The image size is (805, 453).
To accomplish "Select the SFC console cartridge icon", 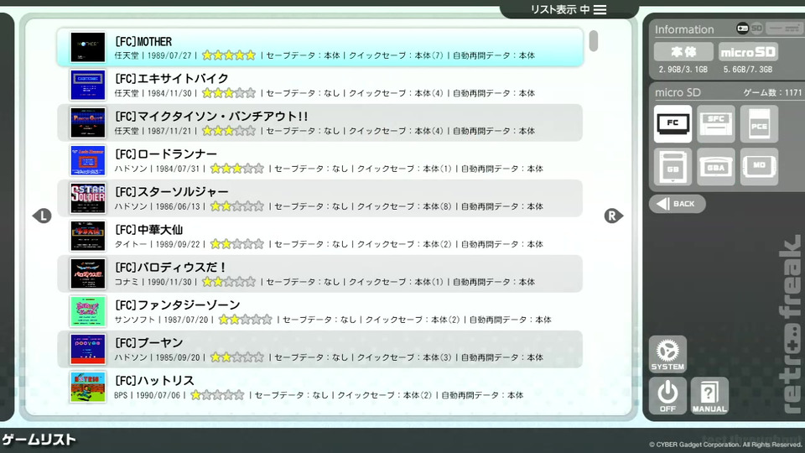I will [715, 124].
